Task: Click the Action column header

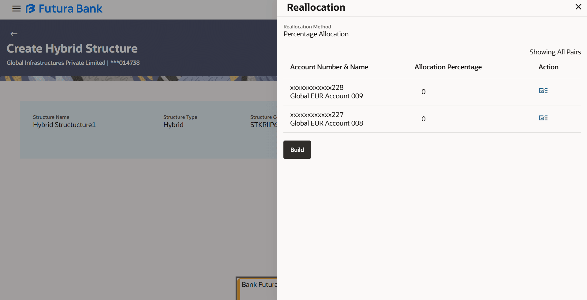Action: click(548, 67)
